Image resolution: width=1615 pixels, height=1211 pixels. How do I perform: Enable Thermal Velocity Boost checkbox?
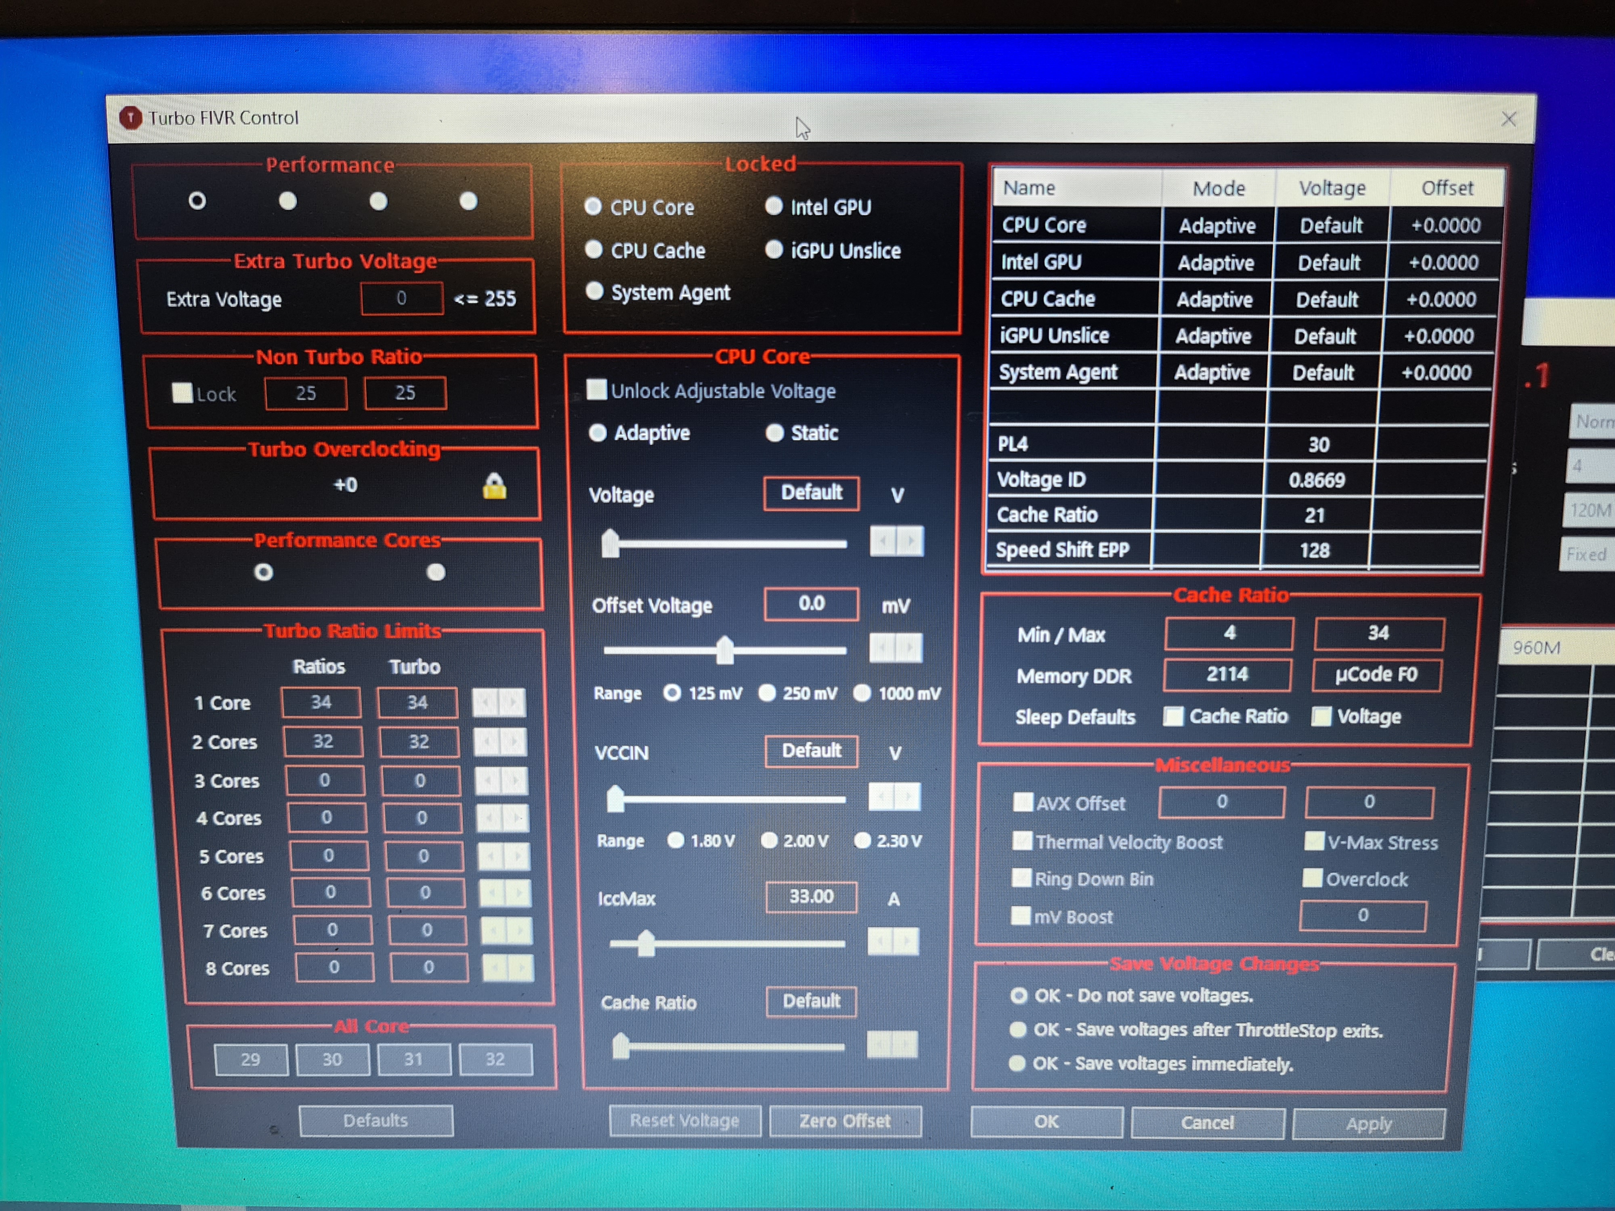click(x=1022, y=841)
